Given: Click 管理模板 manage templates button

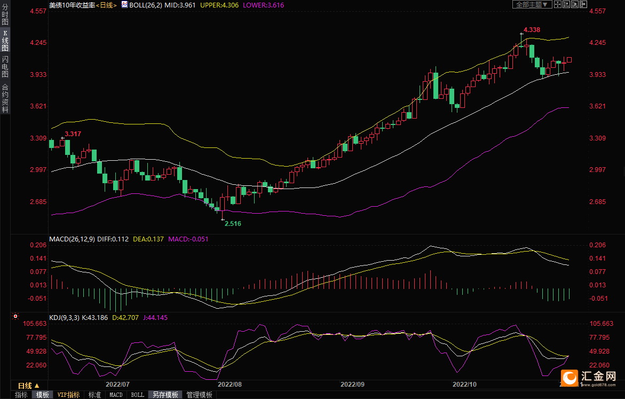Looking at the screenshot, I should pos(199,395).
